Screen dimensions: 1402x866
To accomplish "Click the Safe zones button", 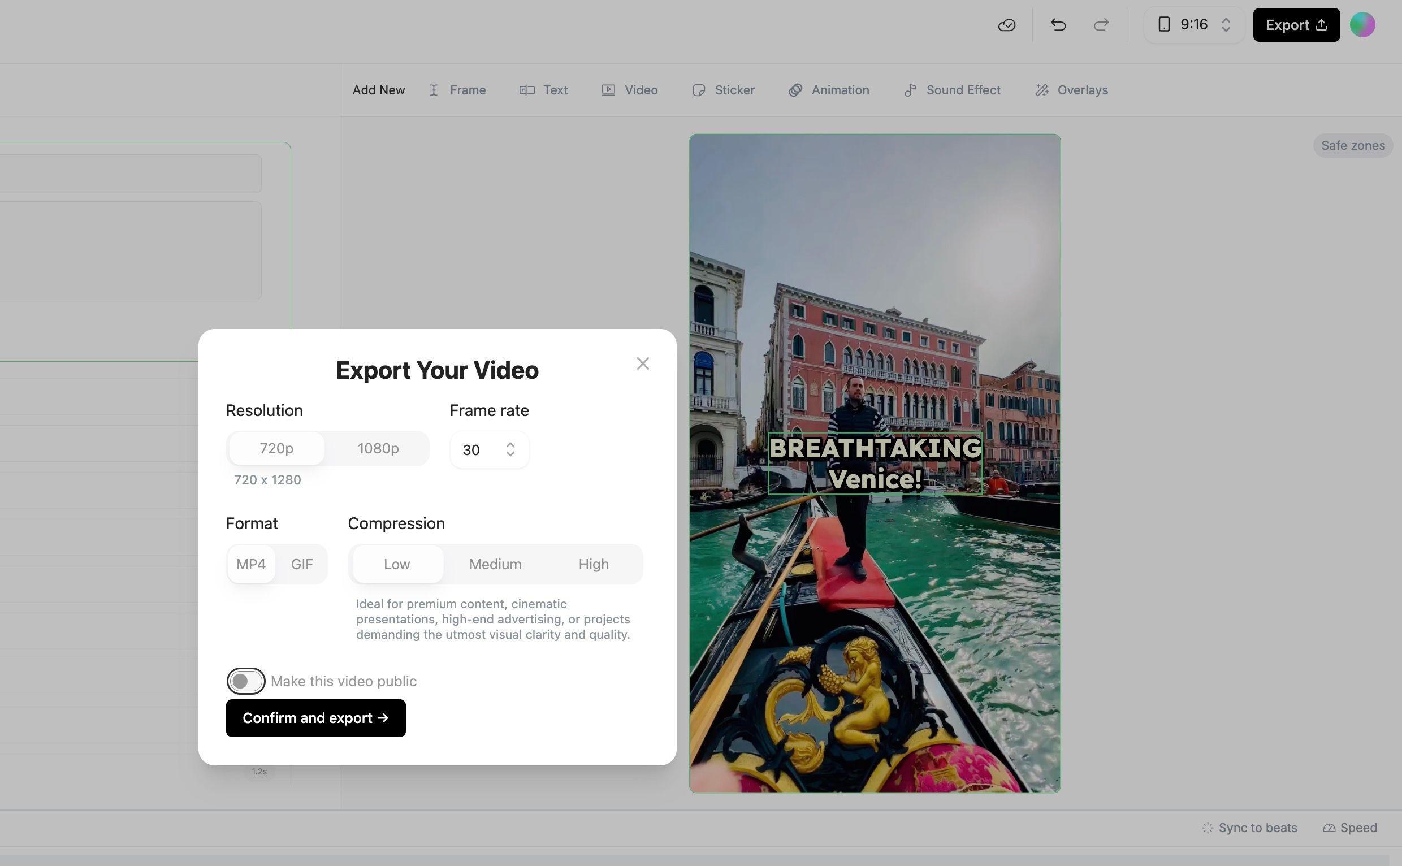I will coord(1352,146).
